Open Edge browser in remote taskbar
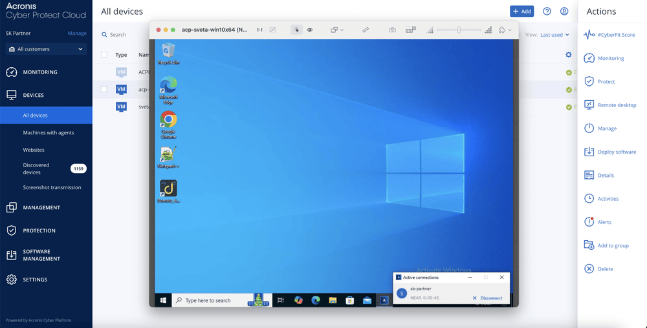 [316, 300]
